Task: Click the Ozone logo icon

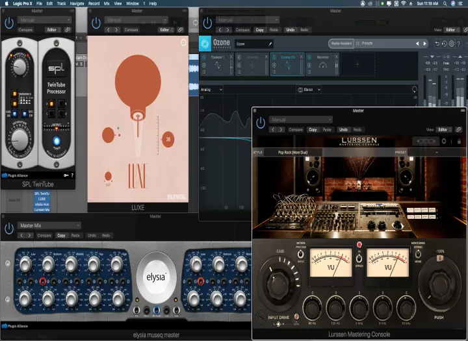Action: tap(205, 44)
